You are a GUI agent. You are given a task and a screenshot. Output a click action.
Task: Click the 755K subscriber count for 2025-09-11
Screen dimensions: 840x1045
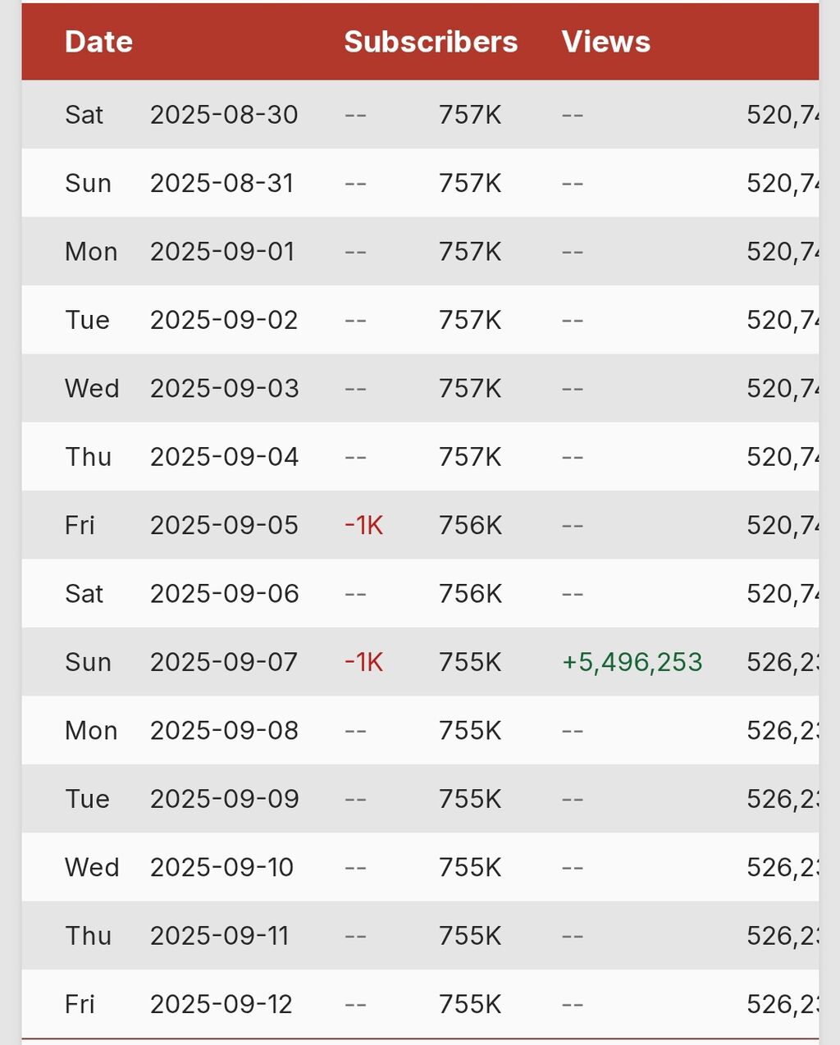tap(470, 936)
